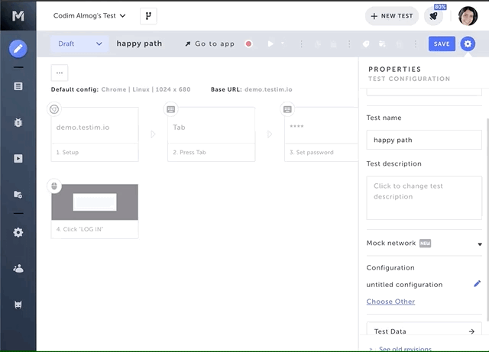489x352 pixels.
Task: Click the gear settings icon in sidebar
Action: click(18, 232)
